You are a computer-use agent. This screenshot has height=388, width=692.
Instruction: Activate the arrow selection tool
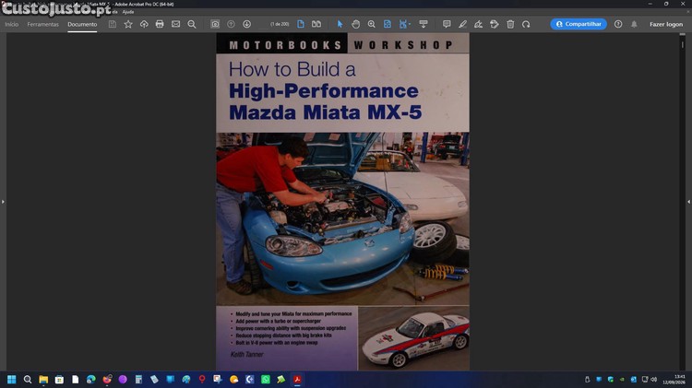(x=340, y=24)
